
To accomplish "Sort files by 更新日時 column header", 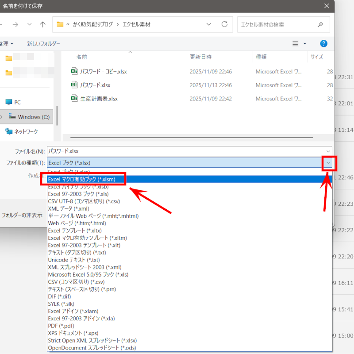I will [x=200, y=57].
